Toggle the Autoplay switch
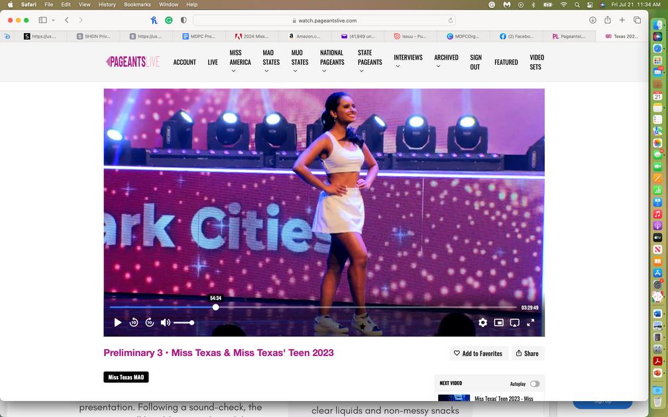Viewport: 668px width, 417px height. [x=535, y=384]
